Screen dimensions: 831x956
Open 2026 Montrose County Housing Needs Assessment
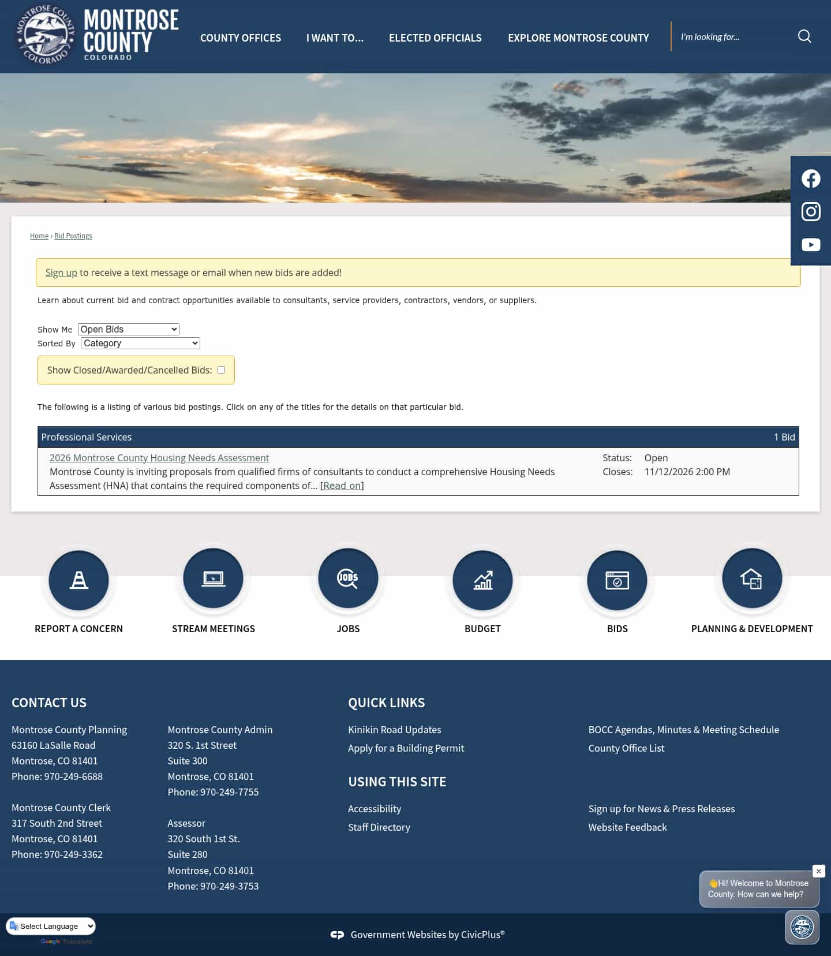(159, 458)
